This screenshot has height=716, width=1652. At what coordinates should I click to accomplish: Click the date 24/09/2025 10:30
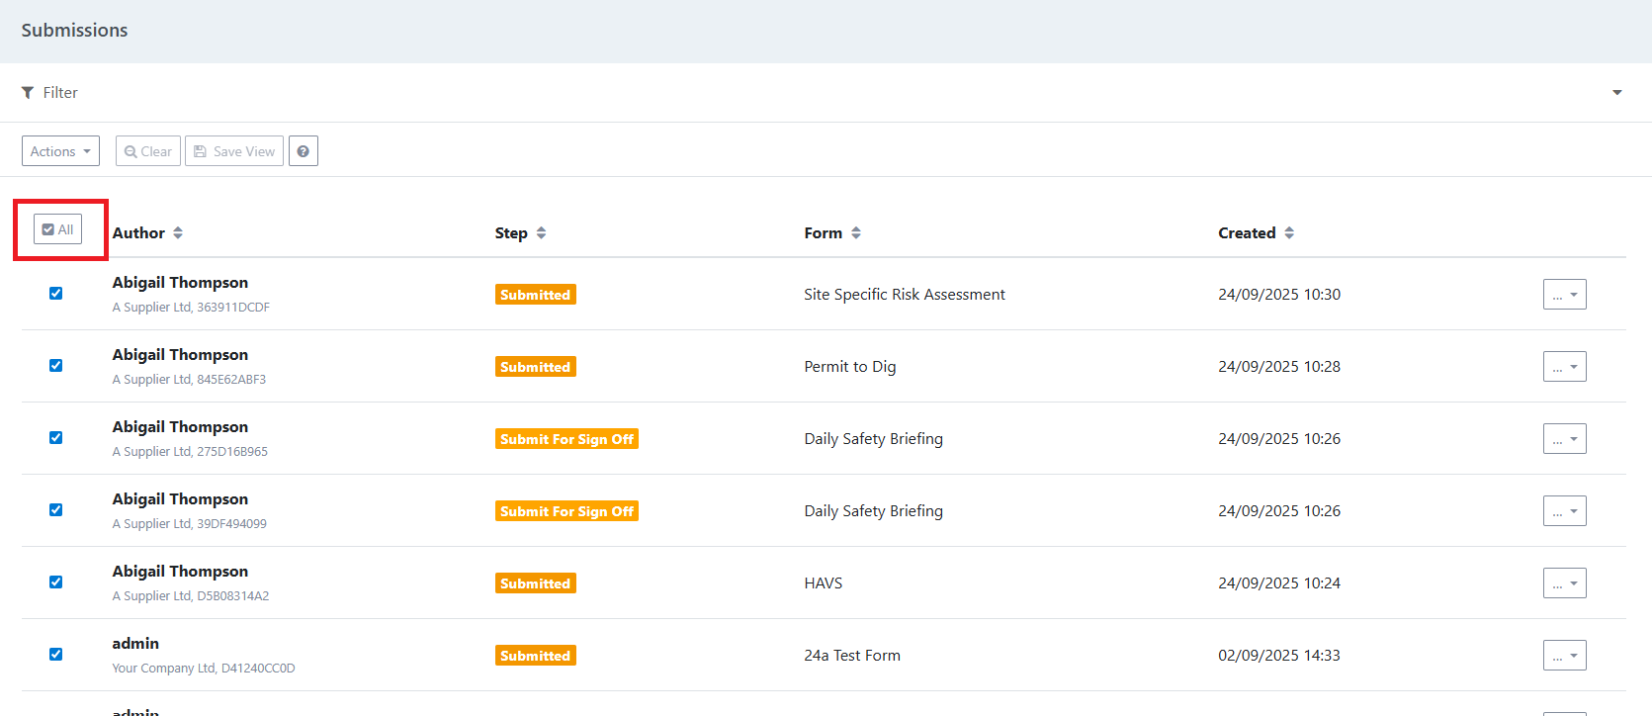point(1279,295)
